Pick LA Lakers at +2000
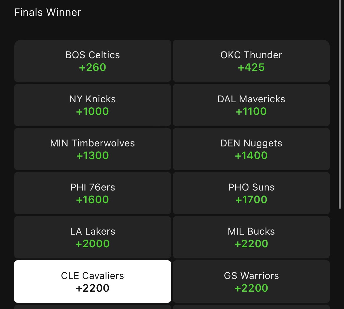 click(x=93, y=237)
